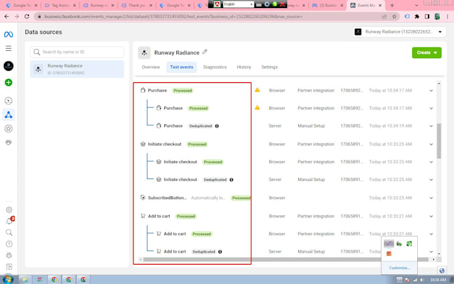Screen dimensions: 454x284
Task: Open the star custom conversions icon
Action: 9,129
